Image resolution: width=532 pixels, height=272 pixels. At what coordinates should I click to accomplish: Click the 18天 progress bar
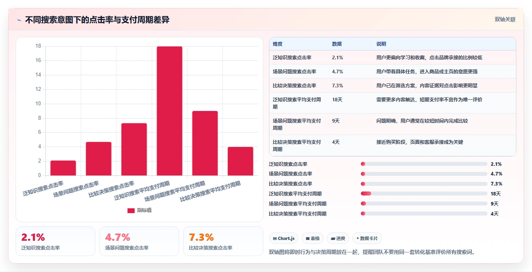point(424,193)
